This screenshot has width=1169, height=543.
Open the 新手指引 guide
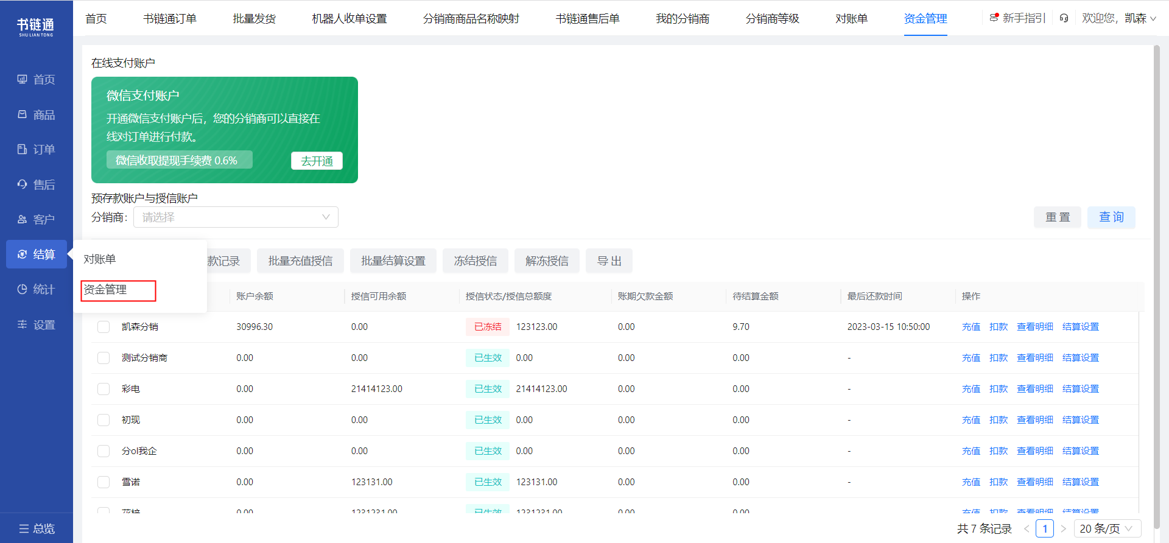[x=1017, y=18]
